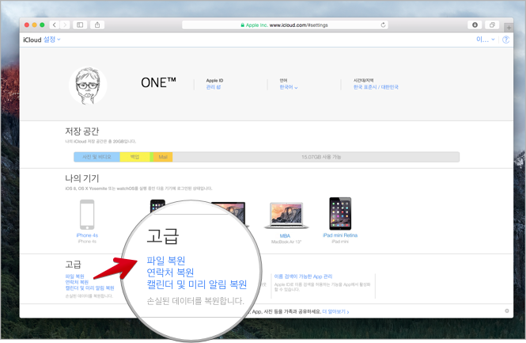The image size is (526, 343).
Task: Click the yellow 백업 storage segment
Action: [x=134, y=157]
